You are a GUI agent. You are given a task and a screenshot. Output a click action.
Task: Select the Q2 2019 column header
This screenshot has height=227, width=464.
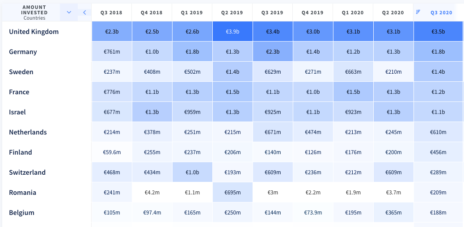coord(232,13)
